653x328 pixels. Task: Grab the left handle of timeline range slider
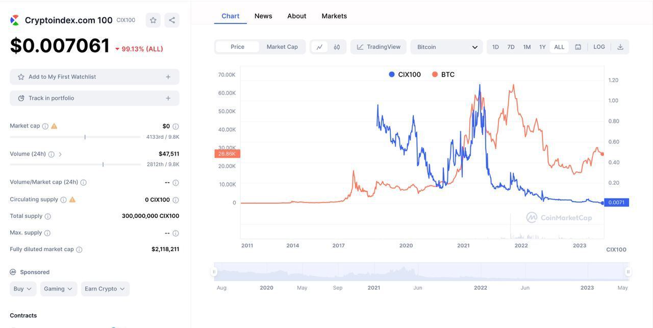pos(214,272)
